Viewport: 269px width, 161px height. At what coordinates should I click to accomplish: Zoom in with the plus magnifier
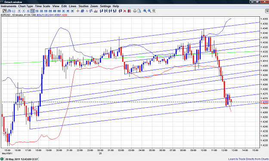(x=145, y=11)
